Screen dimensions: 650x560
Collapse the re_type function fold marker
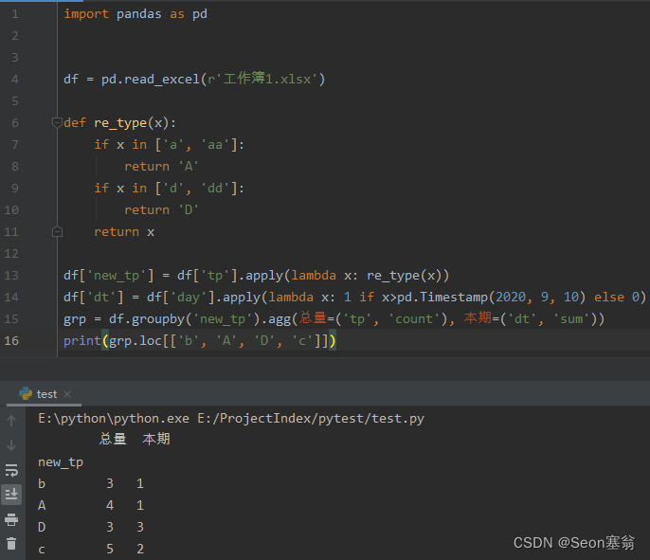point(57,122)
